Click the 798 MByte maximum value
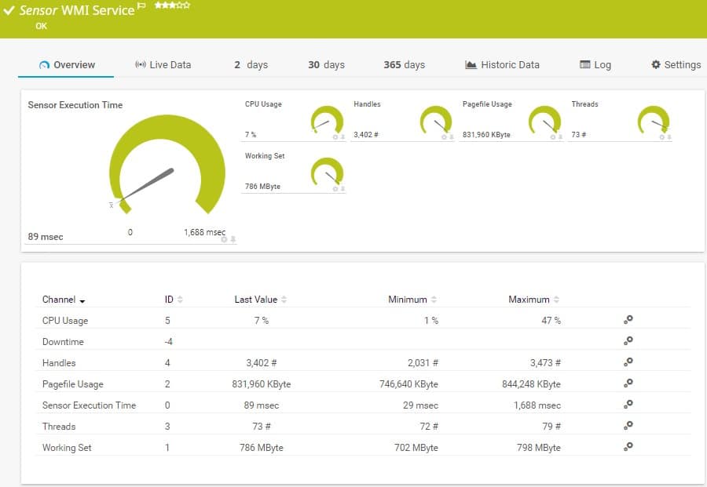 538,447
